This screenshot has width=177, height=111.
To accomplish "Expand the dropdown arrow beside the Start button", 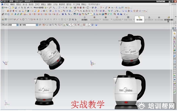I will (x=8, y=8).
